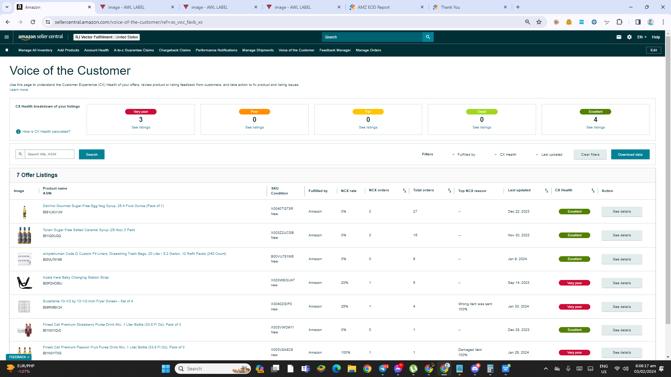This screenshot has width=671, height=377.
Task: See details for Finest Call Strawberry Puree
Action: pyautogui.click(x=622, y=330)
